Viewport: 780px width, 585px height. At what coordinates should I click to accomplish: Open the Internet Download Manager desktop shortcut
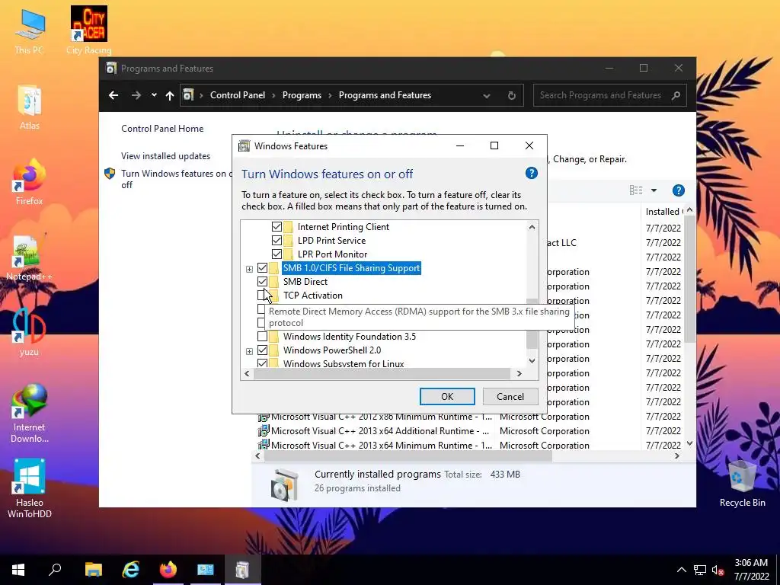point(30,414)
